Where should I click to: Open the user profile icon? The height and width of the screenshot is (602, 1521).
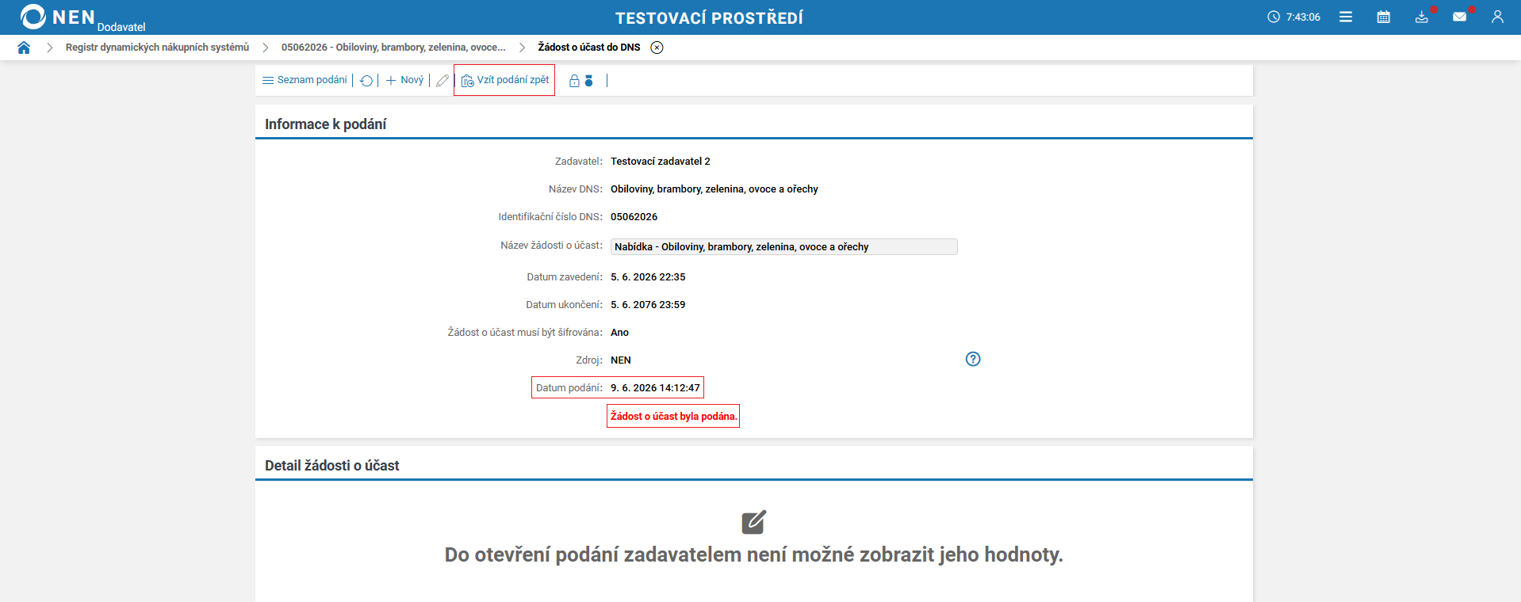pyautogui.click(x=1498, y=17)
